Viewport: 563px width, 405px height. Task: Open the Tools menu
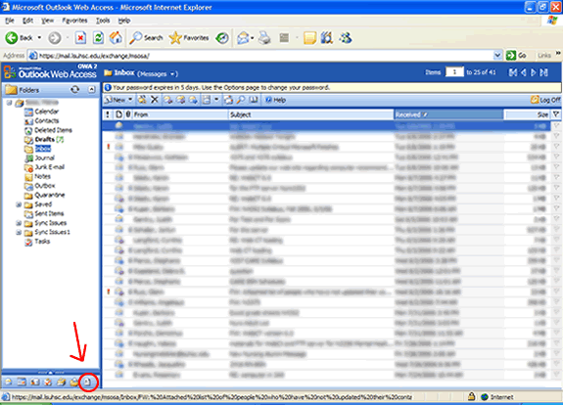[x=103, y=21]
